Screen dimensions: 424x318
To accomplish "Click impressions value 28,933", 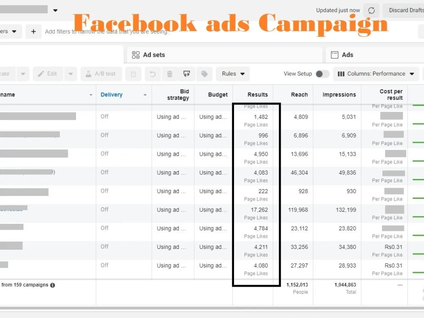I will [x=347, y=266].
